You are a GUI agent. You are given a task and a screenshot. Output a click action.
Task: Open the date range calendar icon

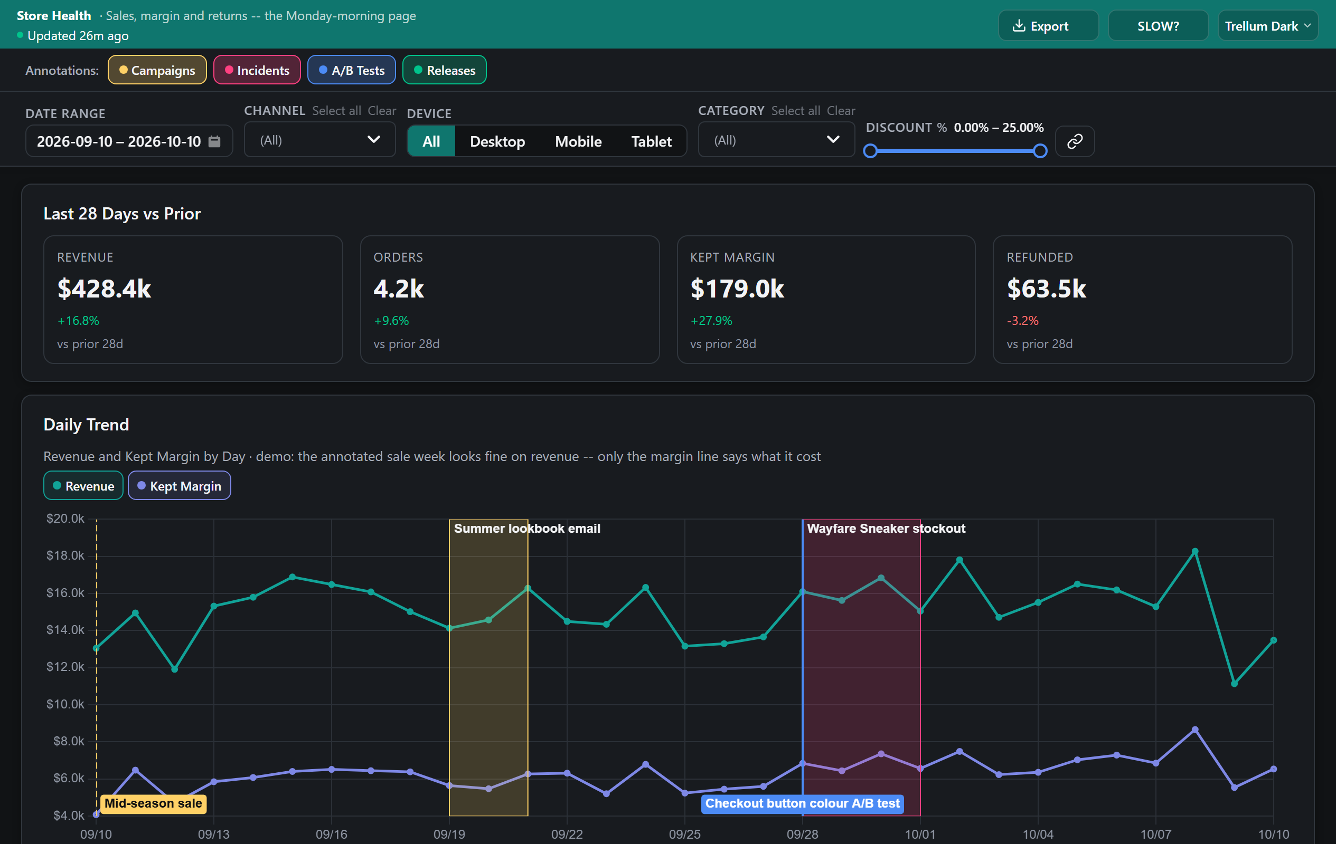click(x=214, y=141)
